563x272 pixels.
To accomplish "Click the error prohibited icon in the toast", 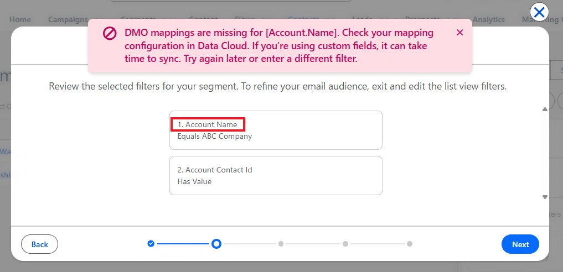I will tap(110, 33).
